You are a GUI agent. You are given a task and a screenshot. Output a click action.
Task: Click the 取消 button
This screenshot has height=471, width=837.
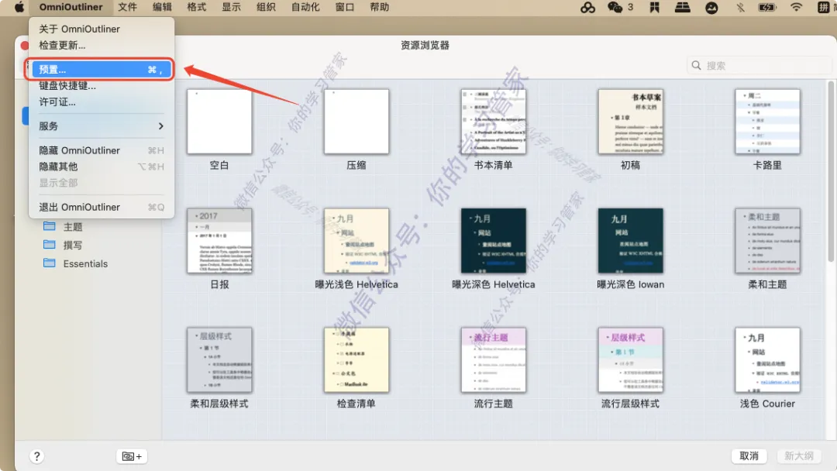point(749,456)
